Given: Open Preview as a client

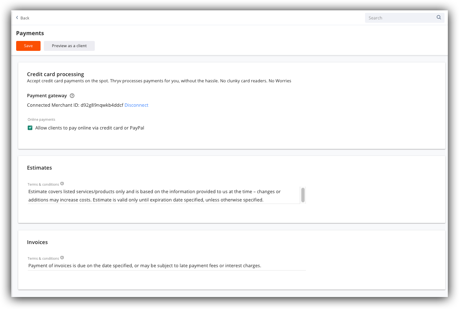Looking at the screenshot, I should pyautogui.click(x=69, y=46).
